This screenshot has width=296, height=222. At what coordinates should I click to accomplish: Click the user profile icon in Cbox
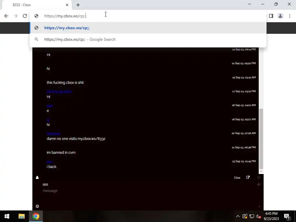(37, 177)
